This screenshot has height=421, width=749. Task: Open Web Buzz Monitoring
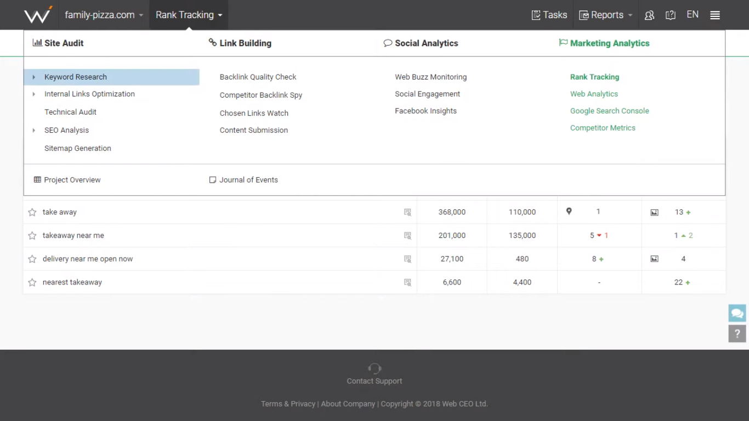tap(431, 77)
